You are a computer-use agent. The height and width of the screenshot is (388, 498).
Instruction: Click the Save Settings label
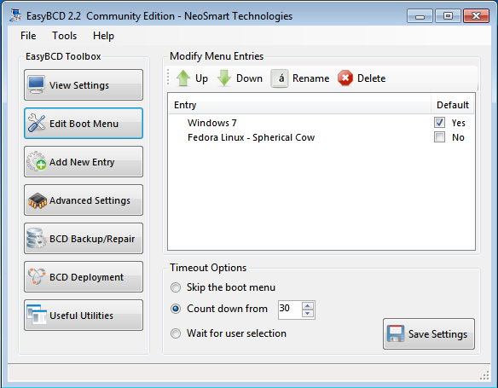(437, 334)
